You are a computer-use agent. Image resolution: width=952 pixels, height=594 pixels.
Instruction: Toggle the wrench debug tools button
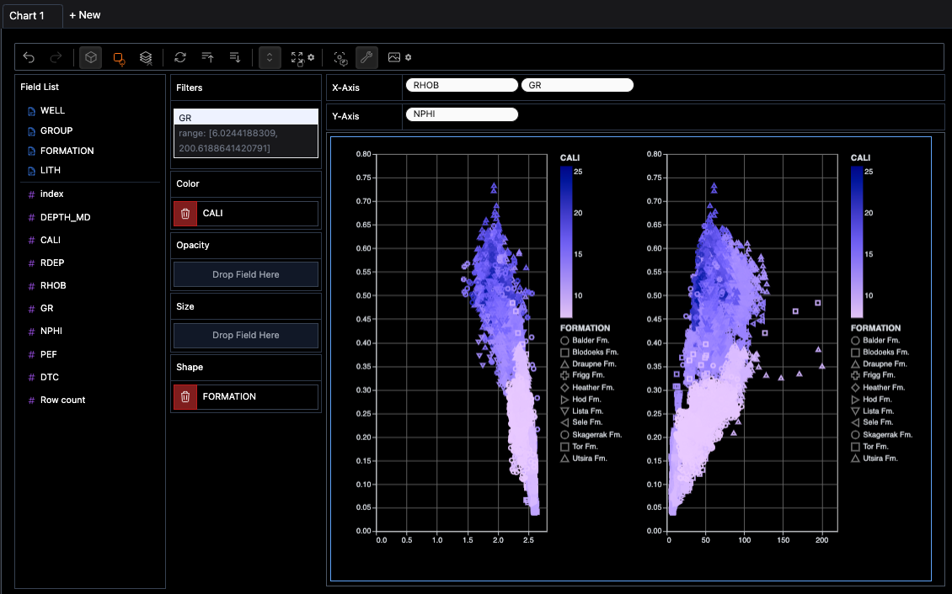366,57
